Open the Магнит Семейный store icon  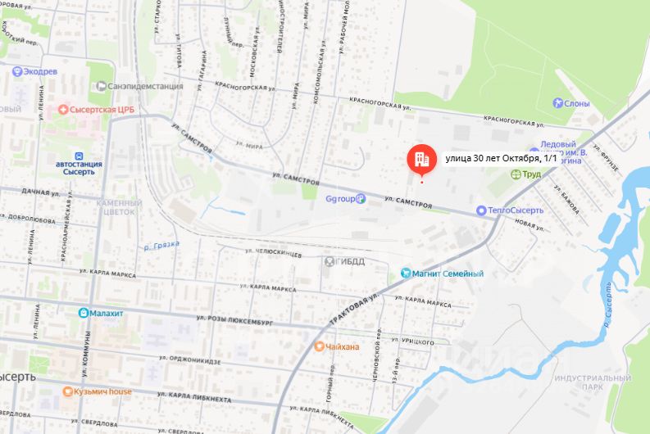coord(406,274)
